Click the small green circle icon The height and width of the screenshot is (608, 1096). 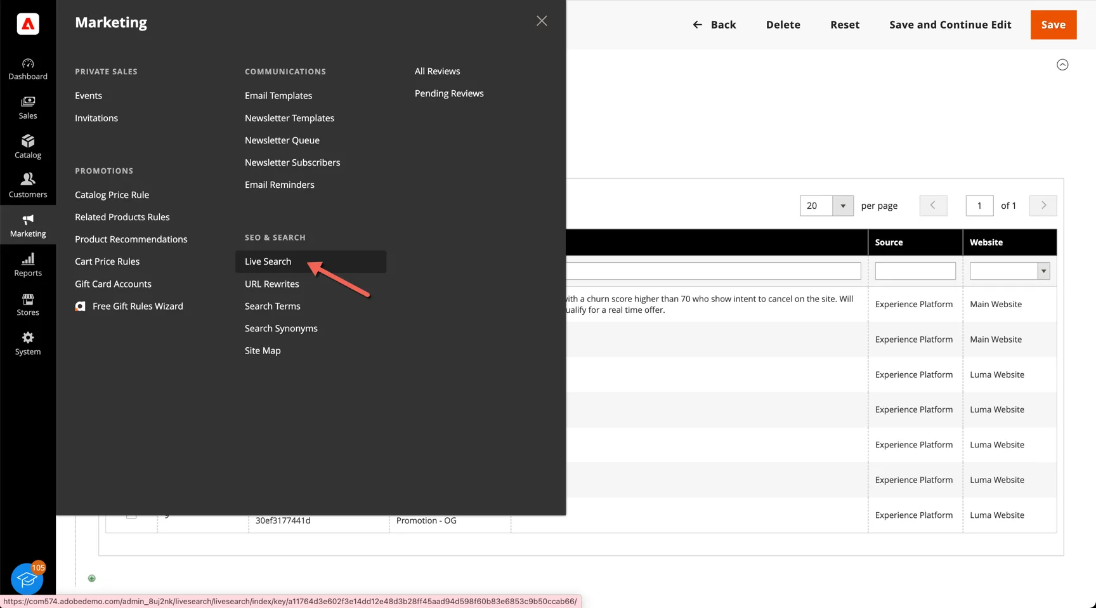[x=92, y=578]
